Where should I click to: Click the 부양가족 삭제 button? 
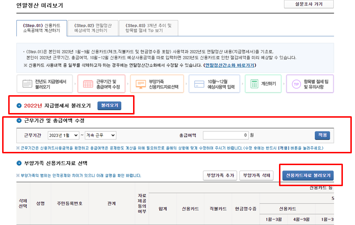click(256, 175)
